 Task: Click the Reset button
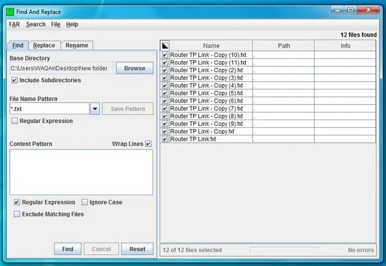point(137,249)
